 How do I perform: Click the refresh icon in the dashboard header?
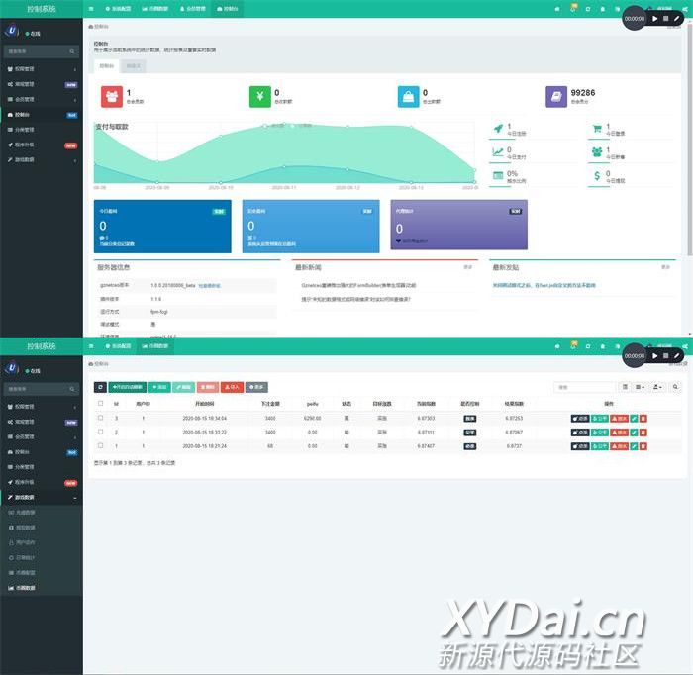588,9
